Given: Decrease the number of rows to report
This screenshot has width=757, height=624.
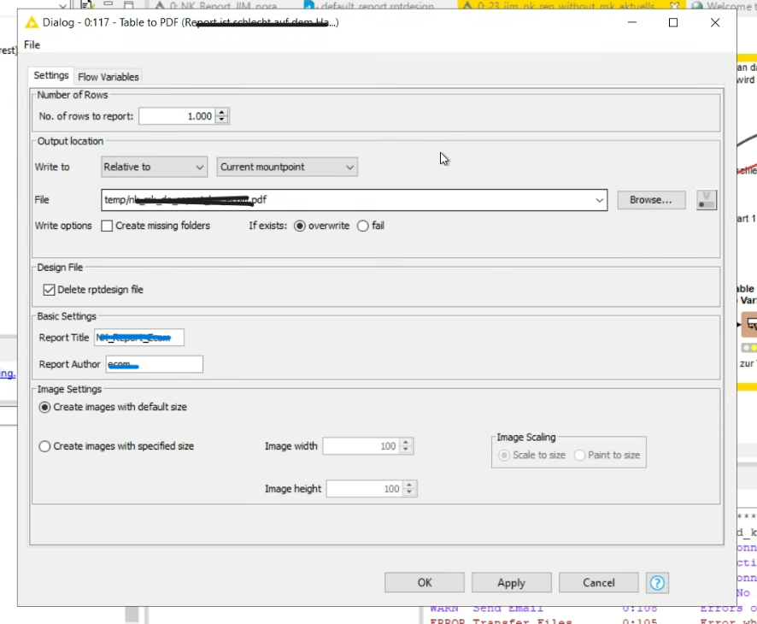Looking at the screenshot, I should 221,120.
